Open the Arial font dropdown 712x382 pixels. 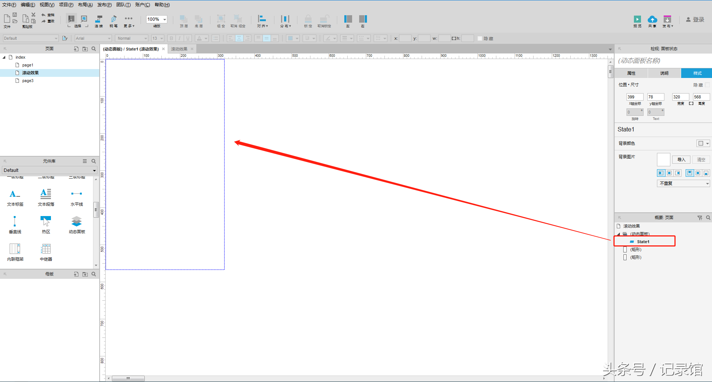click(93, 38)
